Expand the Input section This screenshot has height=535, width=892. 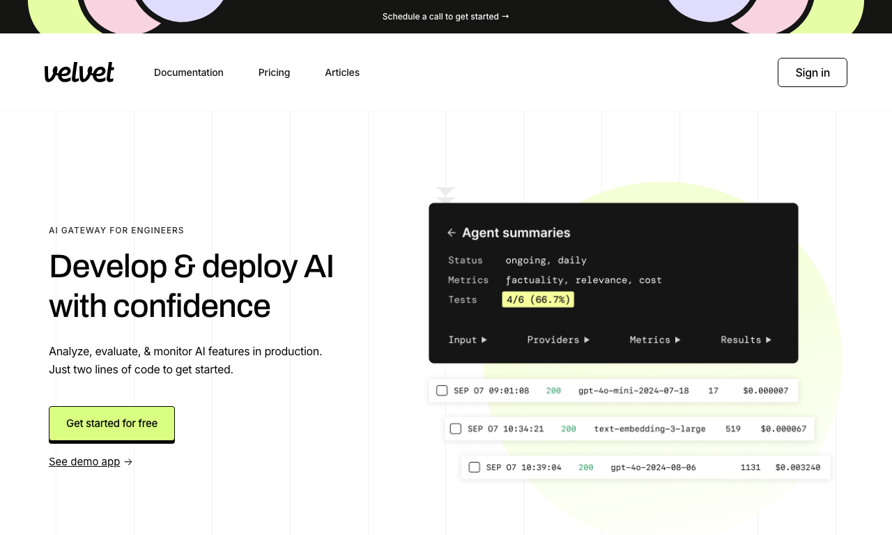[468, 339]
